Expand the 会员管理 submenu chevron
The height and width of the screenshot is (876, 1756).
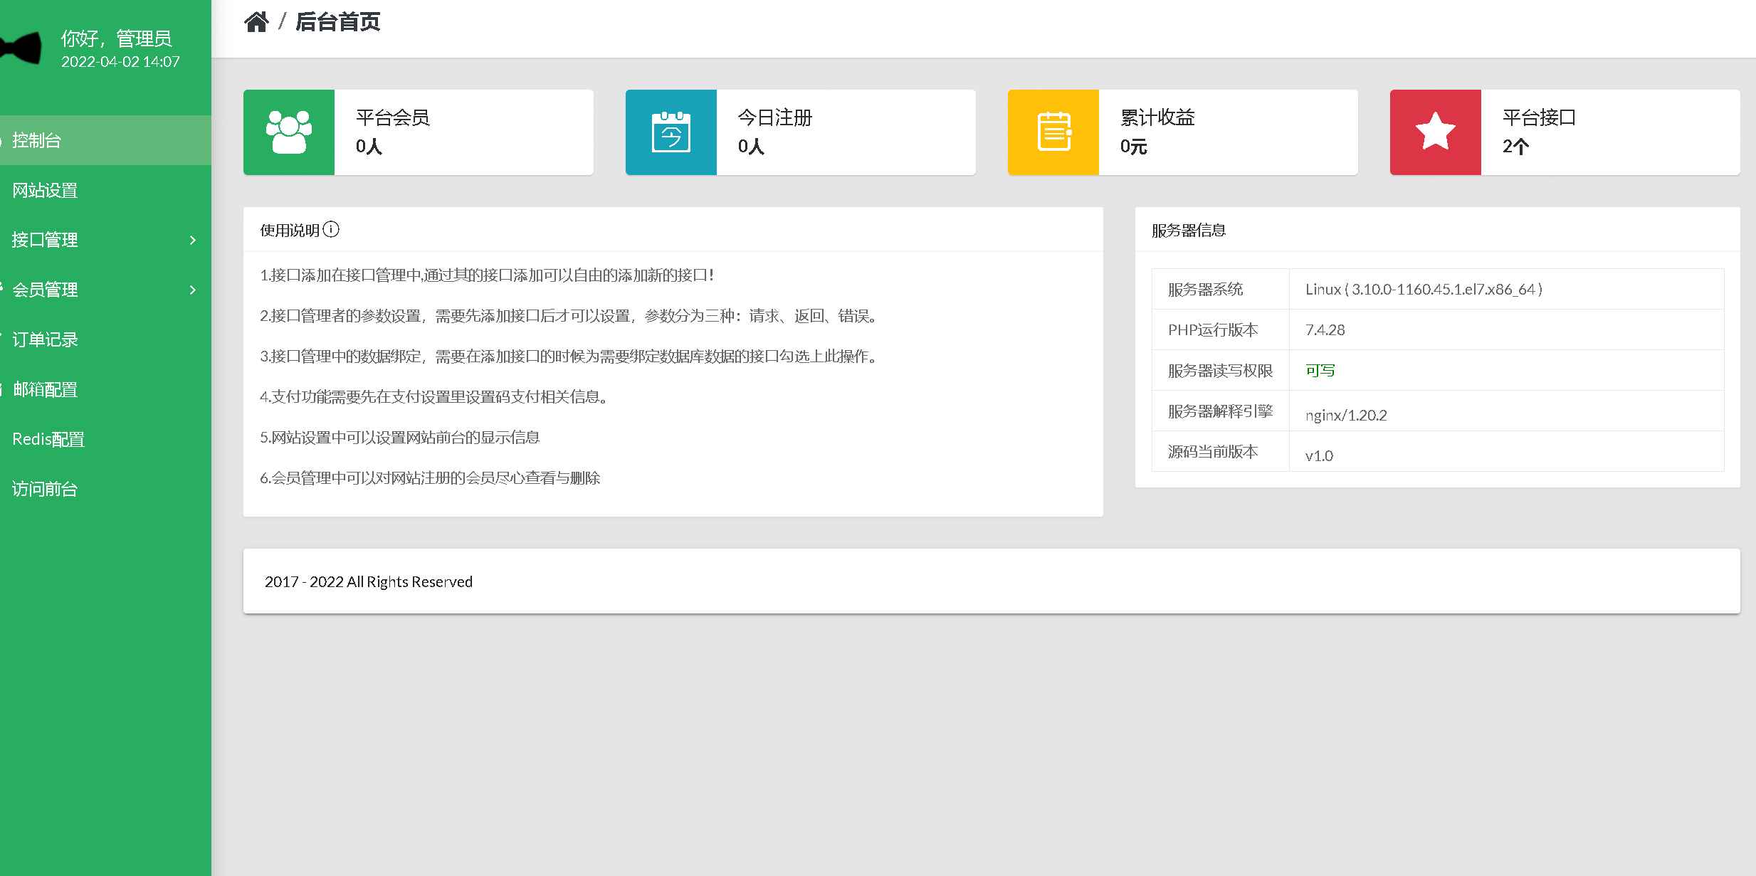pos(191,290)
